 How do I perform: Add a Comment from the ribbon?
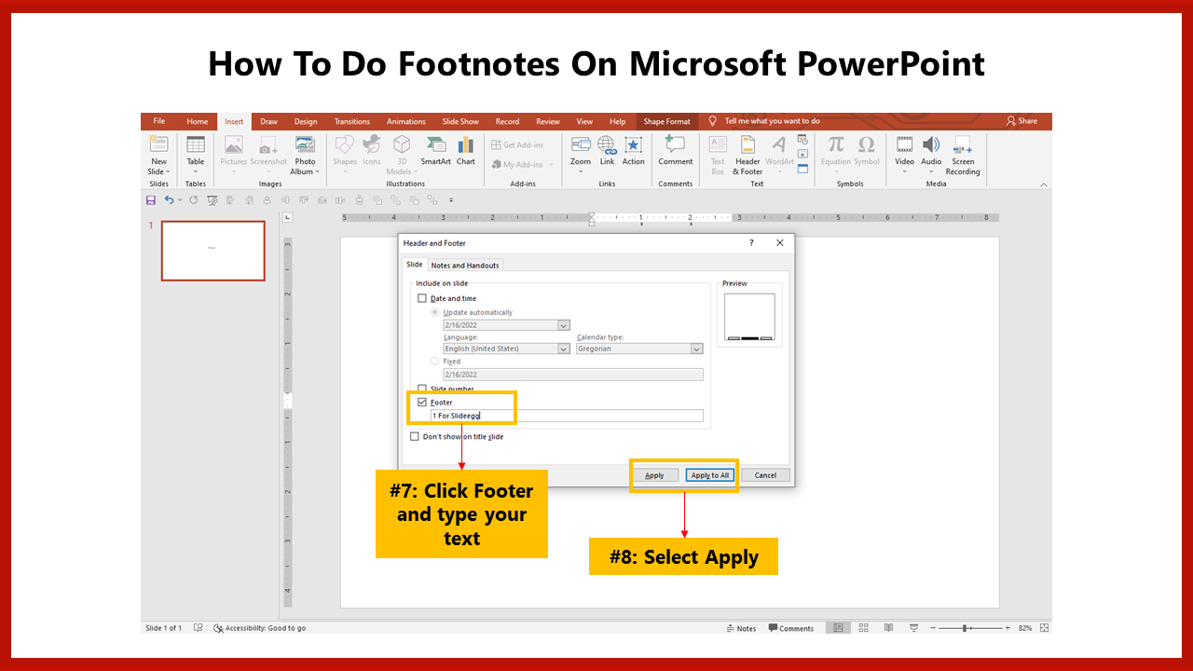676,150
